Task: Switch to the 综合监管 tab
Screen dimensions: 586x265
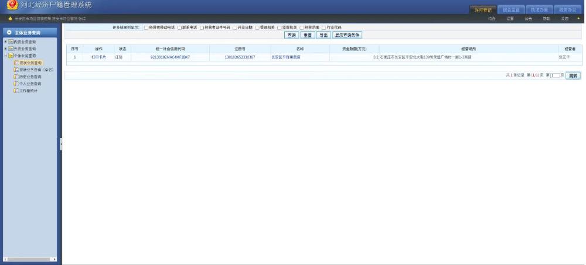Action: pos(512,10)
